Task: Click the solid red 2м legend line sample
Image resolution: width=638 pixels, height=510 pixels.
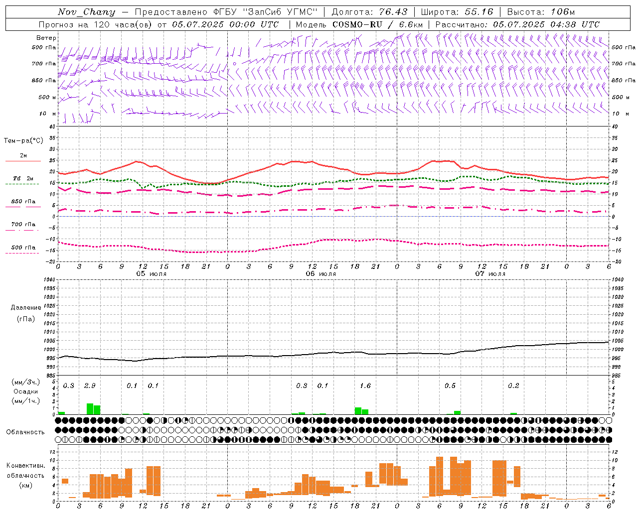Action: tap(23, 161)
